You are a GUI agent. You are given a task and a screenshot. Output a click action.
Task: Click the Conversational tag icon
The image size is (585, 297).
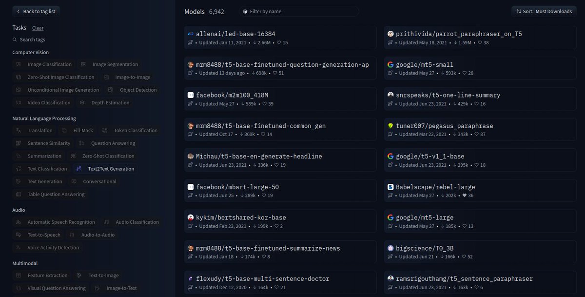(74, 181)
